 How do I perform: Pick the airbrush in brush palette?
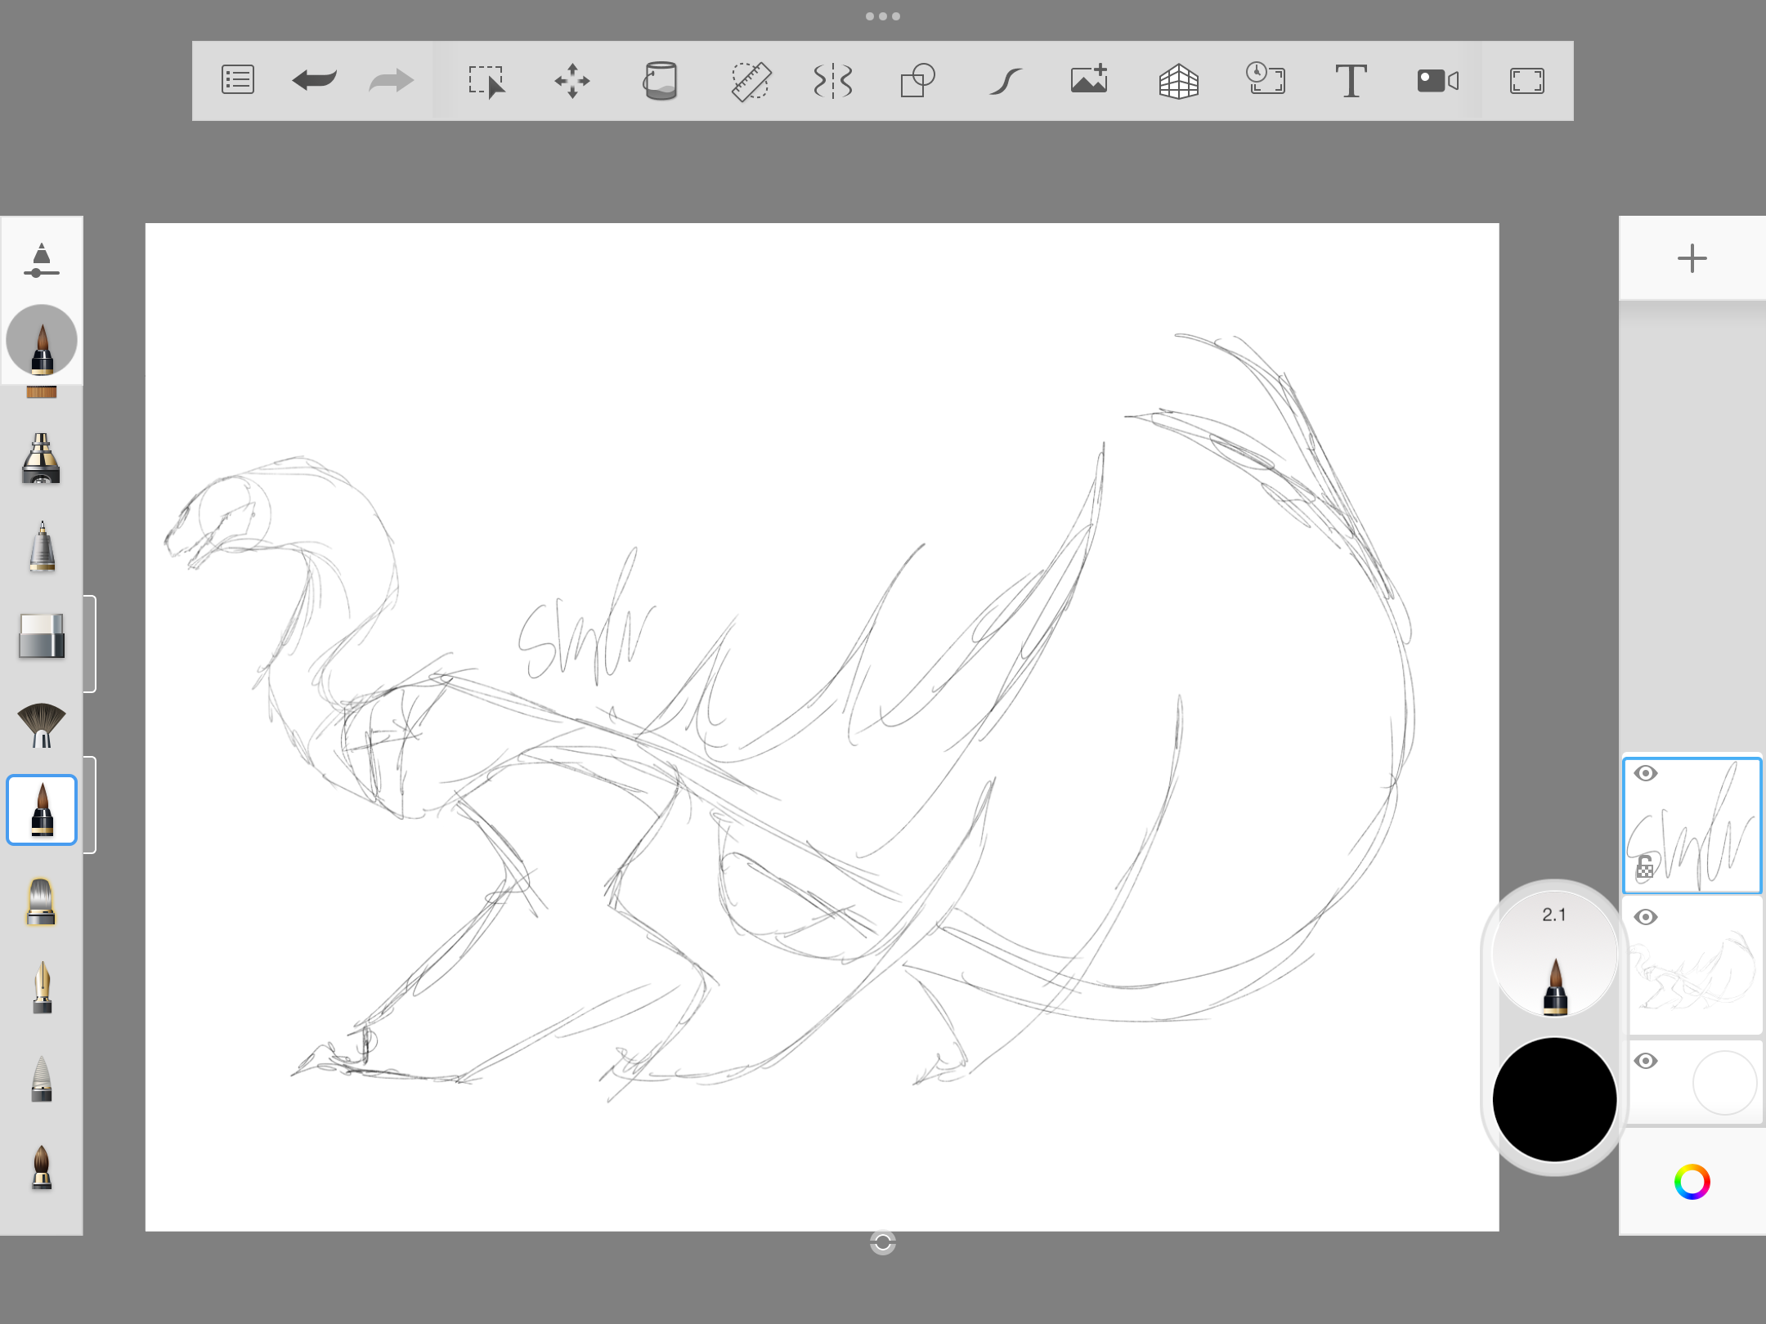click(x=41, y=458)
